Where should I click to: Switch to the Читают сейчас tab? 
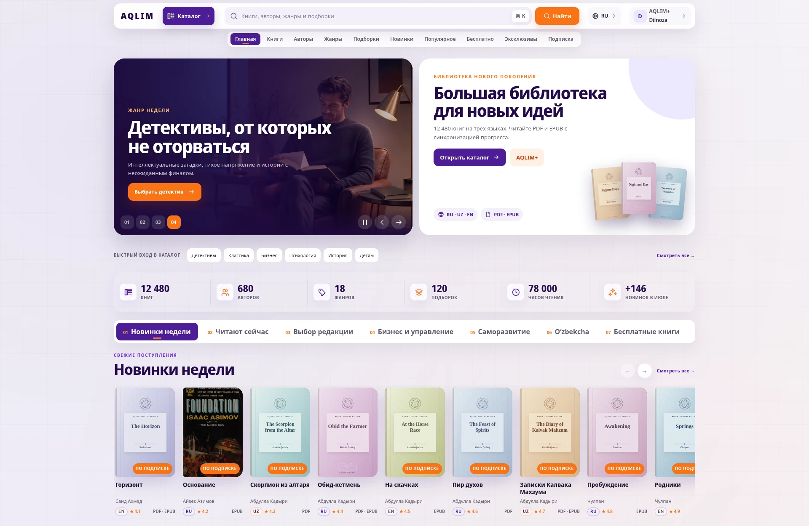tap(238, 332)
